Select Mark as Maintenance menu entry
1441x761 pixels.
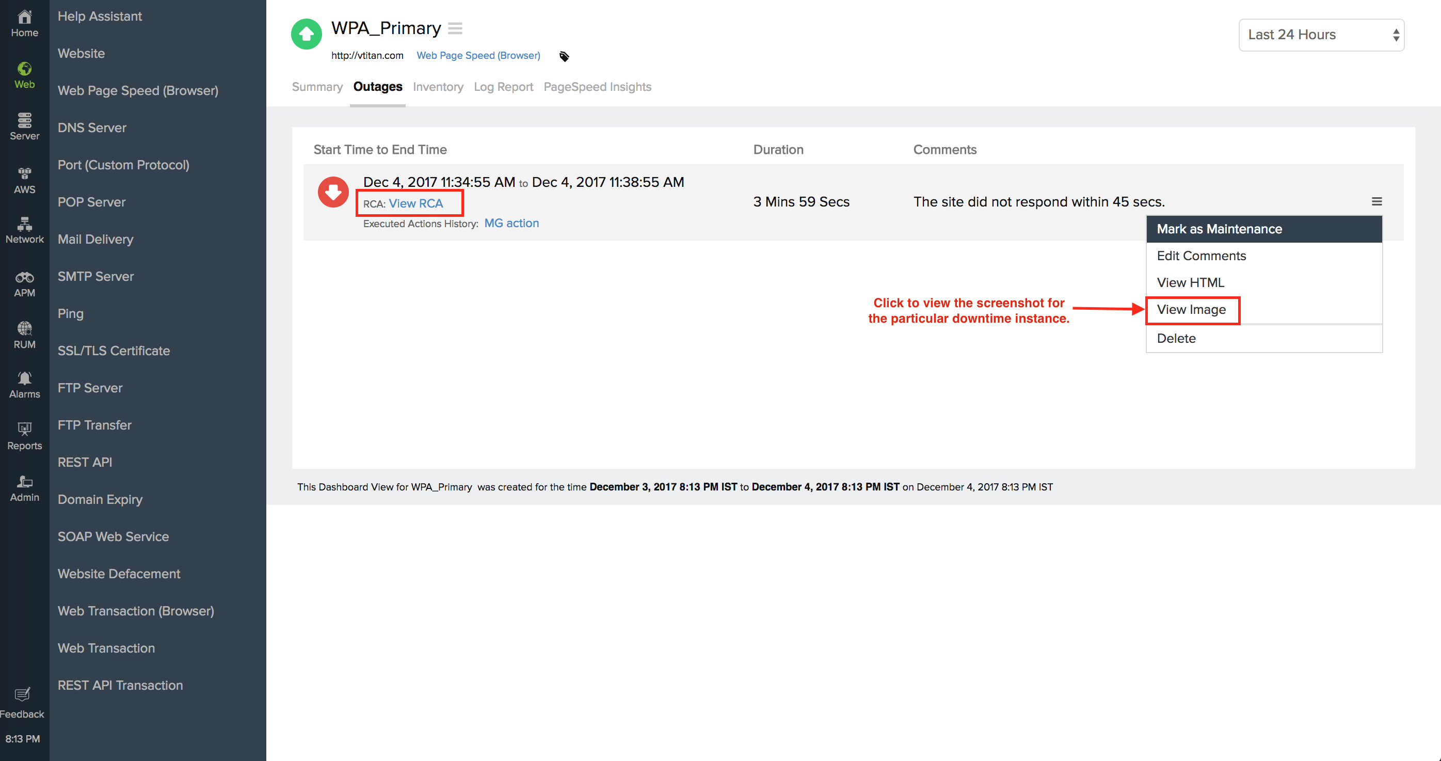point(1219,229)
